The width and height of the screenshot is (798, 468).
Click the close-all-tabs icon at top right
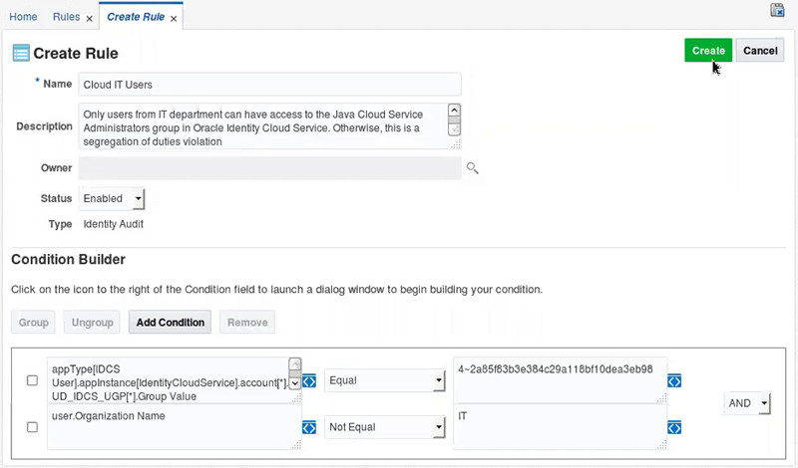(777, 10)
